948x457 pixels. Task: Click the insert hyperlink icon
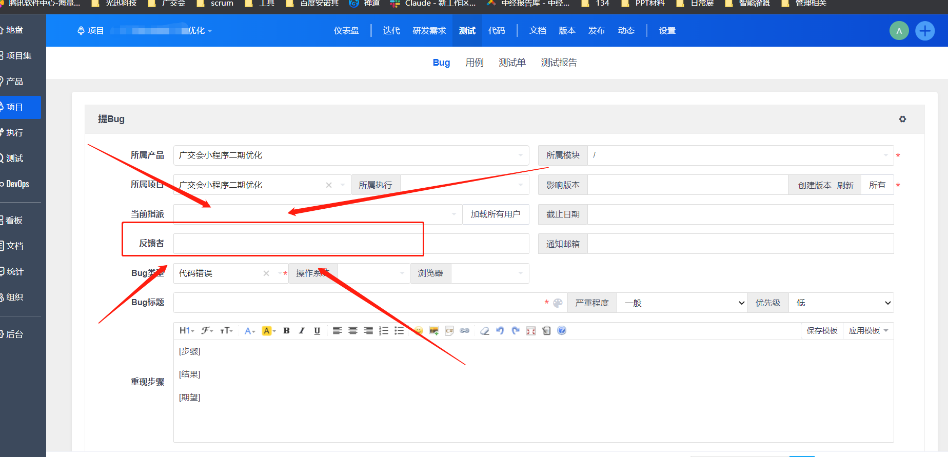click(x=465, y=331)
